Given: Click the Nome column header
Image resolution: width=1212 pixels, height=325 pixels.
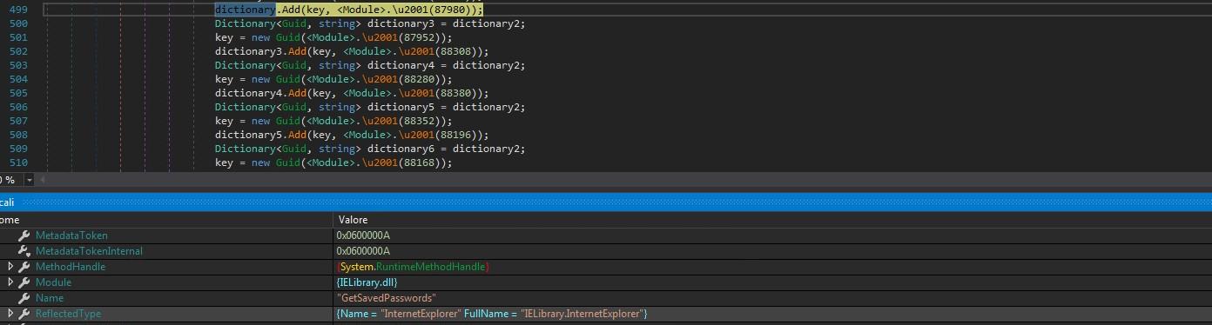Looking at the screenshot, I should [166, 220].
